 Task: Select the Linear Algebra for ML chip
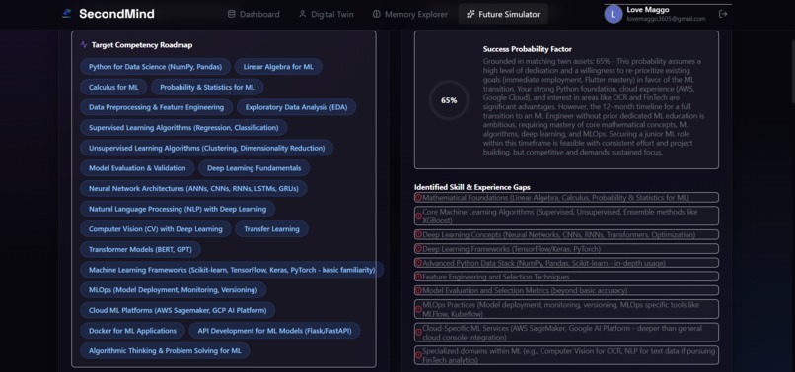pyautogui.click(x=278, y=67)
